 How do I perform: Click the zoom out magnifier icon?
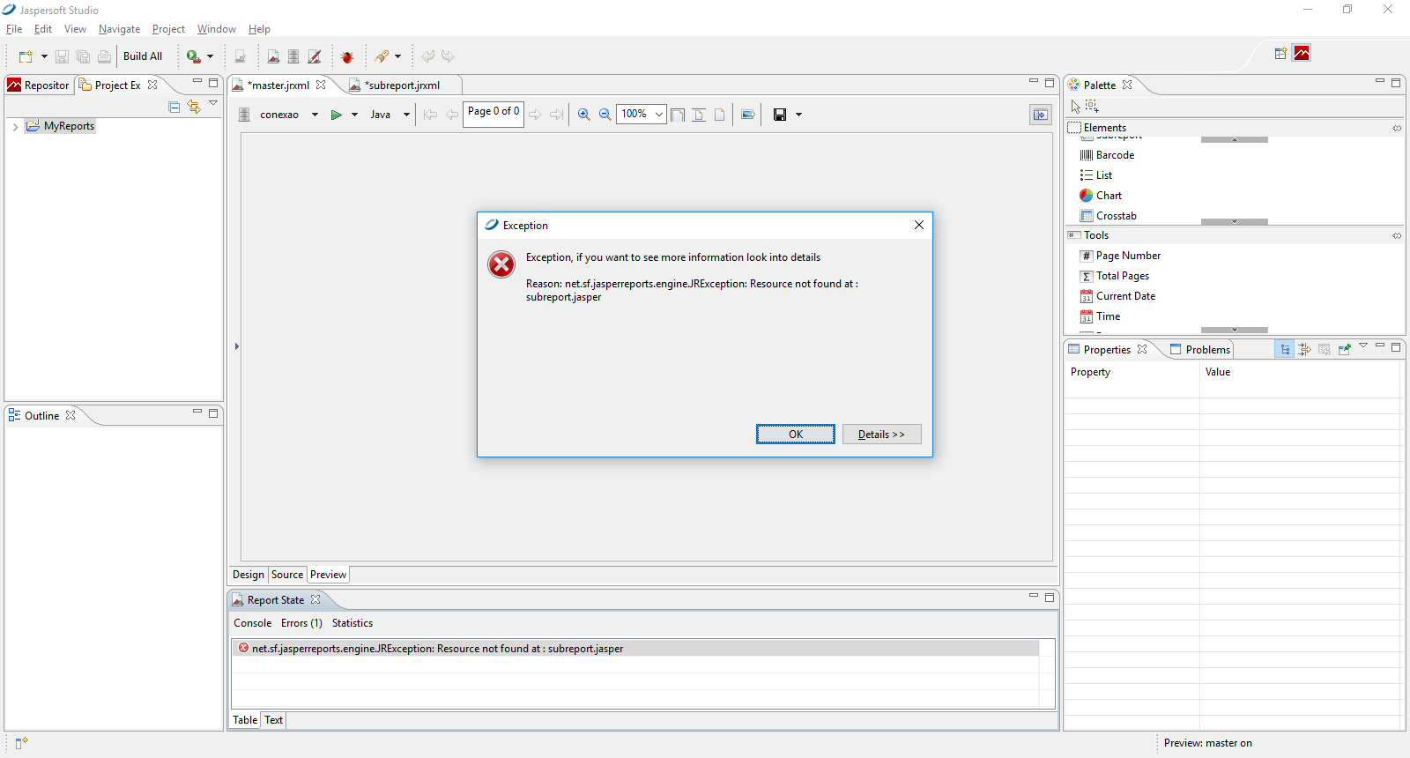tap(605, 115)
